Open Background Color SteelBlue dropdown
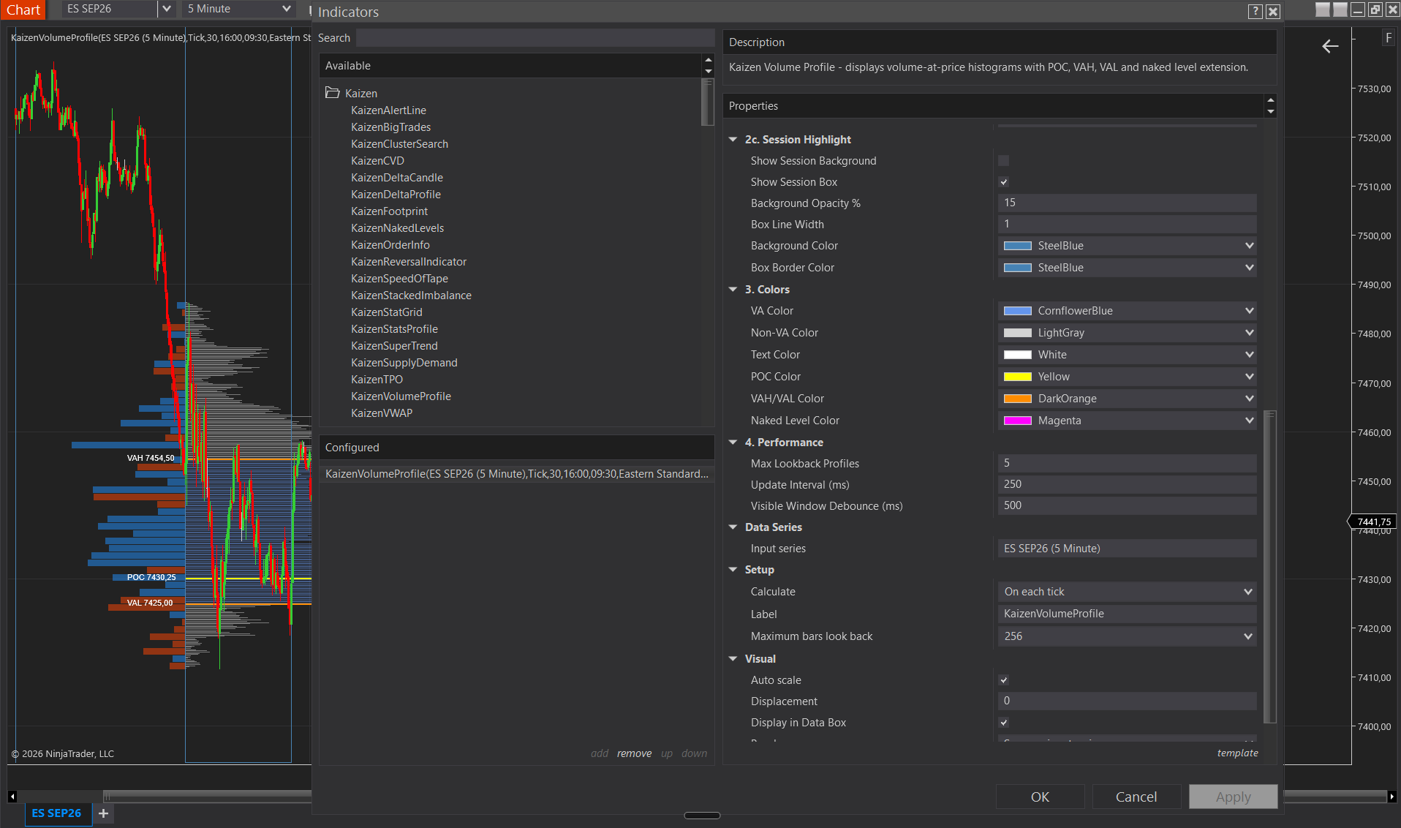The image size is (1401, 828). pos(1128,246)
